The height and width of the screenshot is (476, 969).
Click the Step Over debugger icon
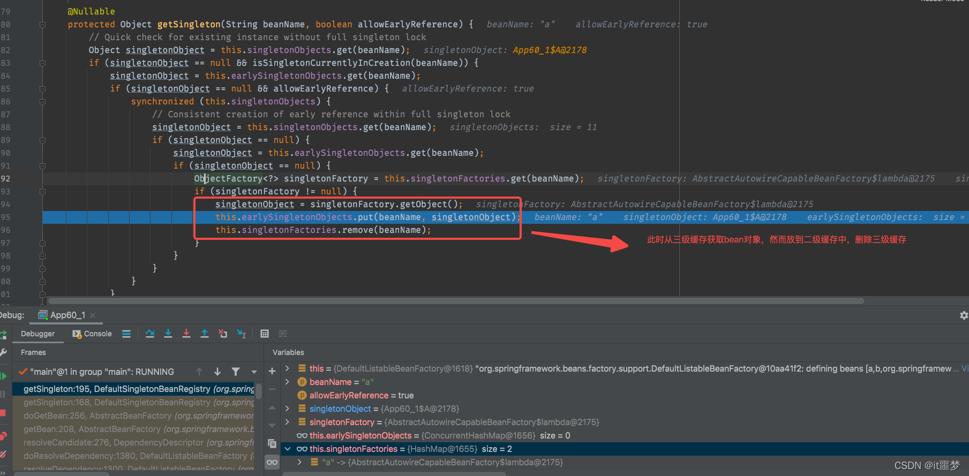(150, 334)
